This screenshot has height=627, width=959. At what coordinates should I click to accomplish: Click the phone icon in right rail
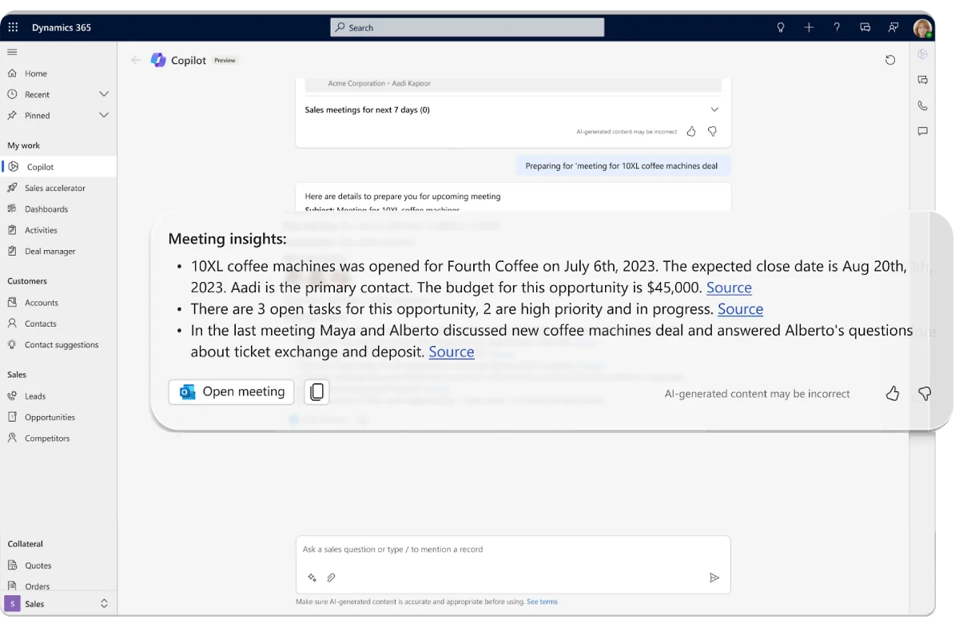click(x=923, y=105)
